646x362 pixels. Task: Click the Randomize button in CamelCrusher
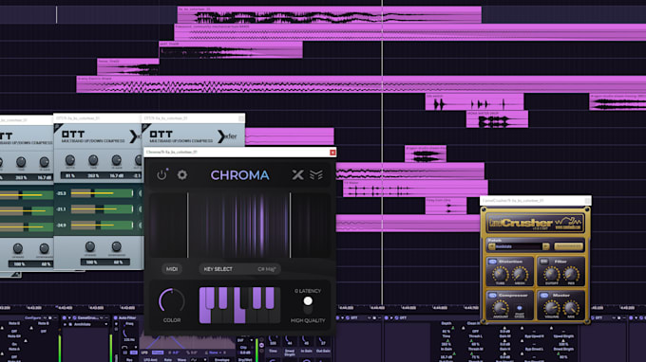pyautogui.click(x=568, y=246)
